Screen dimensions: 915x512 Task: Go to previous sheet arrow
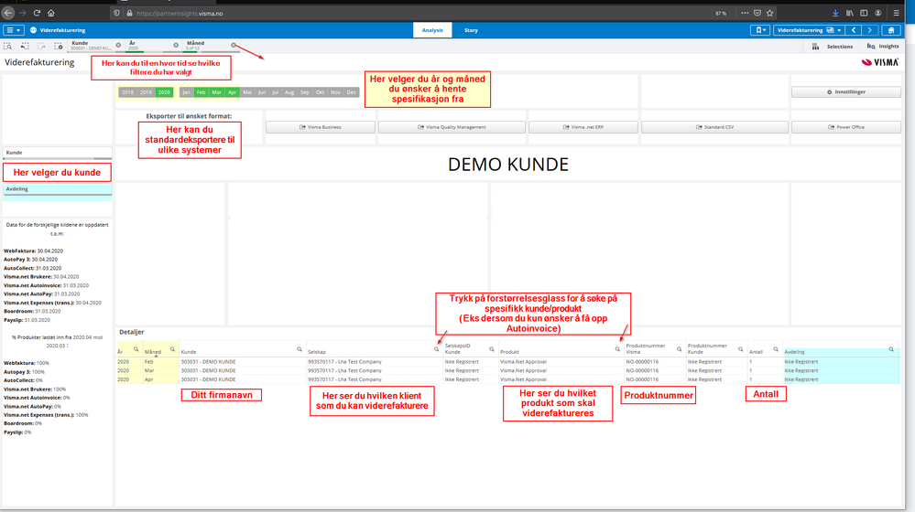click(854, 30)
